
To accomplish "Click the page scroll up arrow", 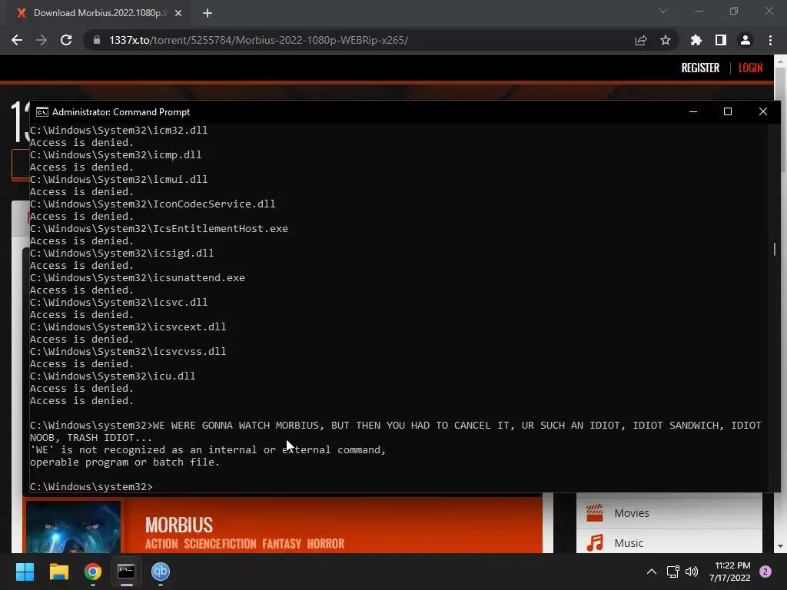I will (780, 61).
